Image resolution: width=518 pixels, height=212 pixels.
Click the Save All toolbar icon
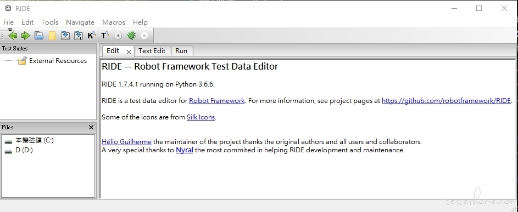[79, 36]
